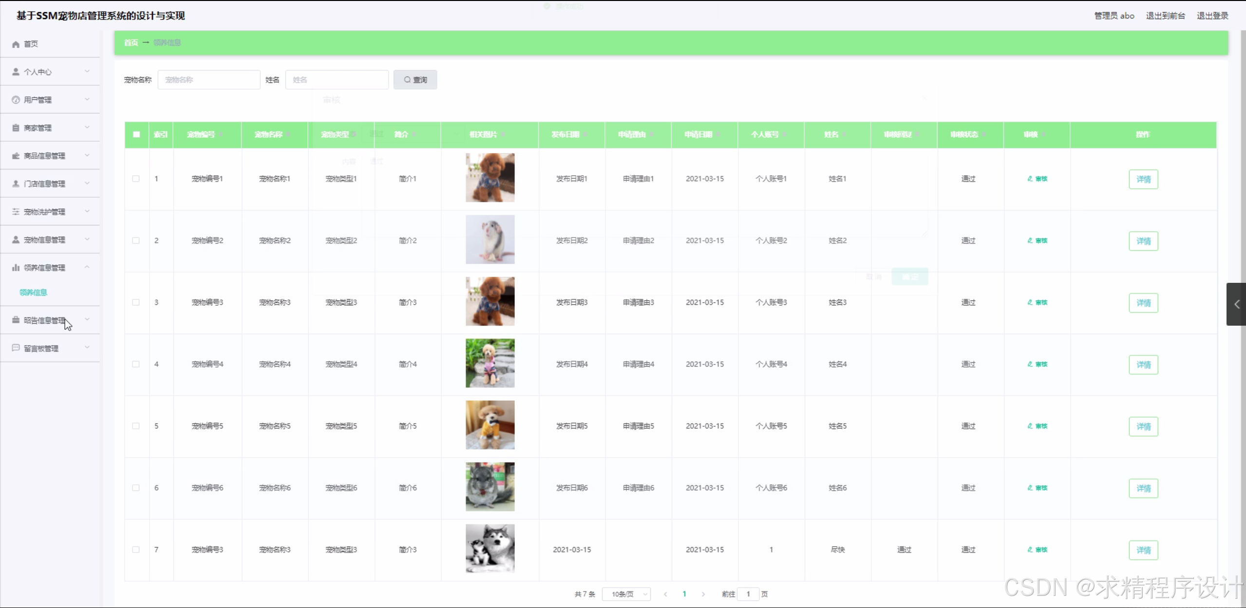Click the 用户管理 sidebar icon
The width and height of the screenshot is (1246, 608).
click(16, 100)
